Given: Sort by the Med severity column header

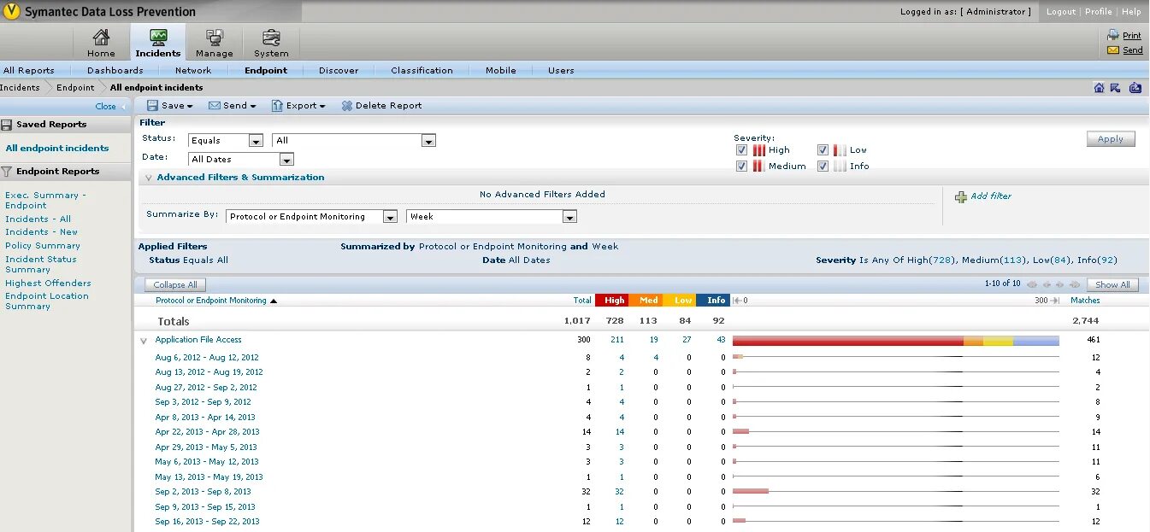Looking at the screenshot, I should 648,301.
